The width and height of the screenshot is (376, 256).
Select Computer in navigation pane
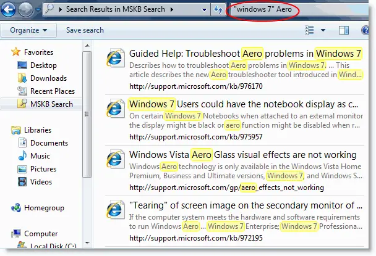[41, 234]
